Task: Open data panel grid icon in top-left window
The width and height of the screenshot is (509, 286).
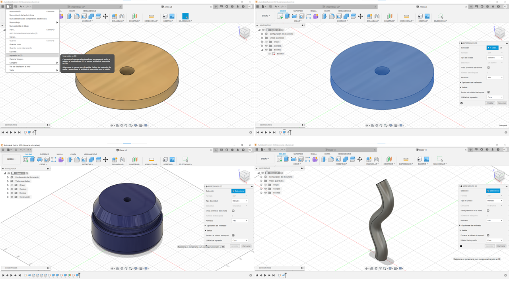Action: (x=3, y=7)
